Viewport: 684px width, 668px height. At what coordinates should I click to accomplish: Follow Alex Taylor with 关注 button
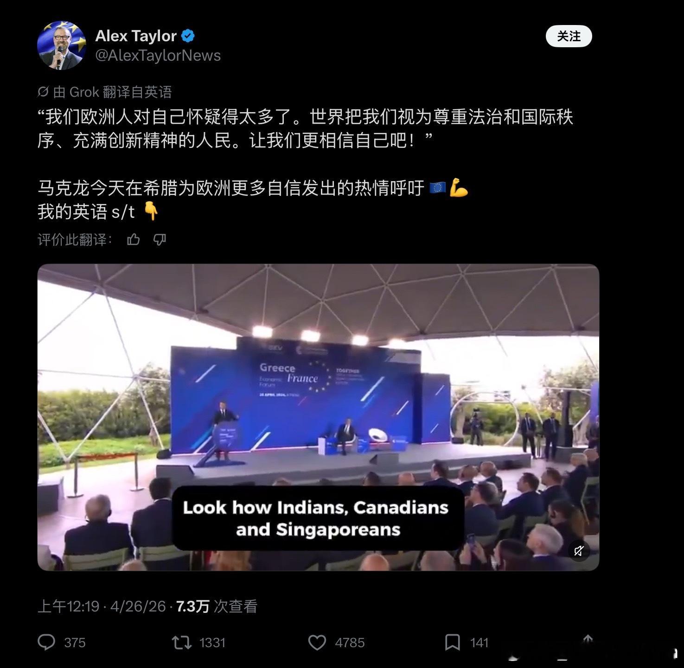(x=569, y=36)
